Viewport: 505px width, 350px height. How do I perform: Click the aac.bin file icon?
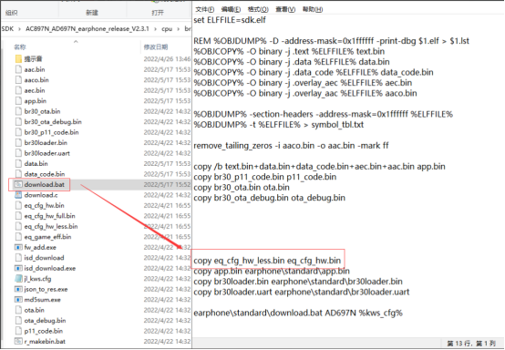[18, 69]
